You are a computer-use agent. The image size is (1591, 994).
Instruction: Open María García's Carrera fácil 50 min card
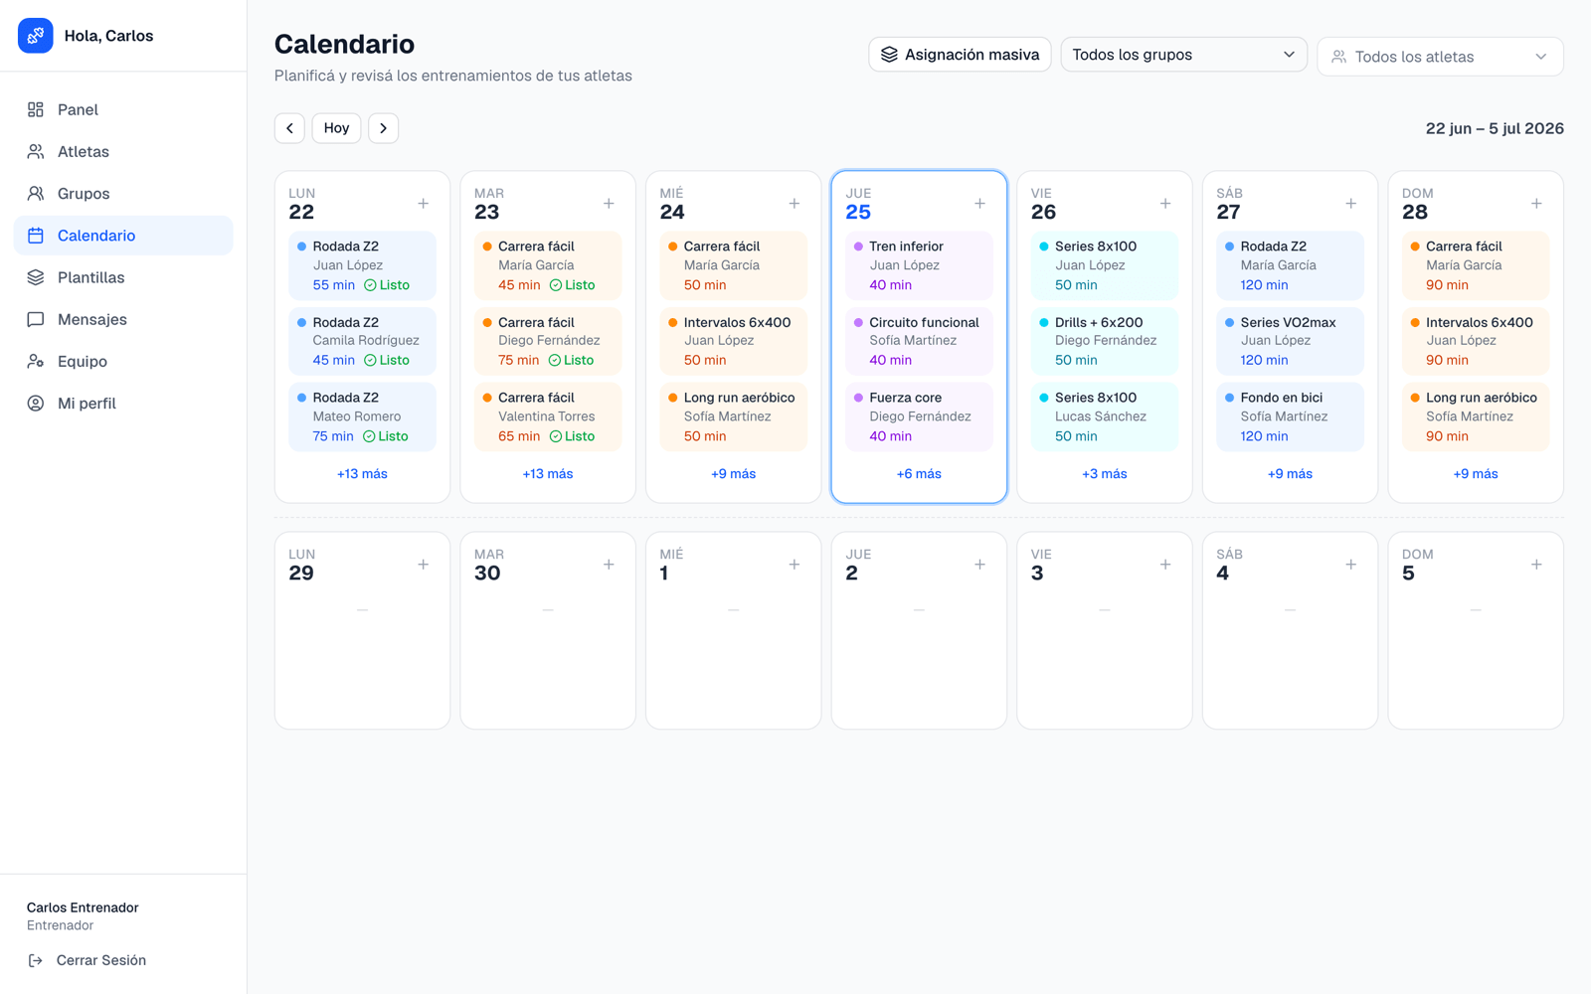pyautogui.click(x=733, y=265)
